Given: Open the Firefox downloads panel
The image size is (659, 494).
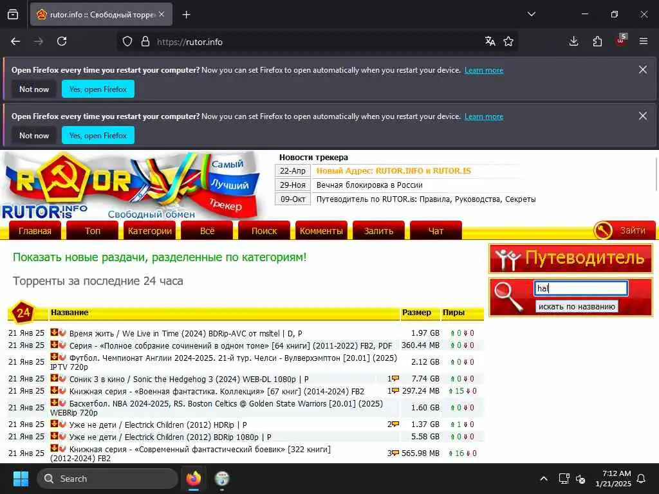Looking at the screenshot, I should coord(573,41).
